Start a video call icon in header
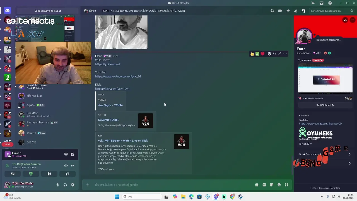357x201 pixels. 280,11
